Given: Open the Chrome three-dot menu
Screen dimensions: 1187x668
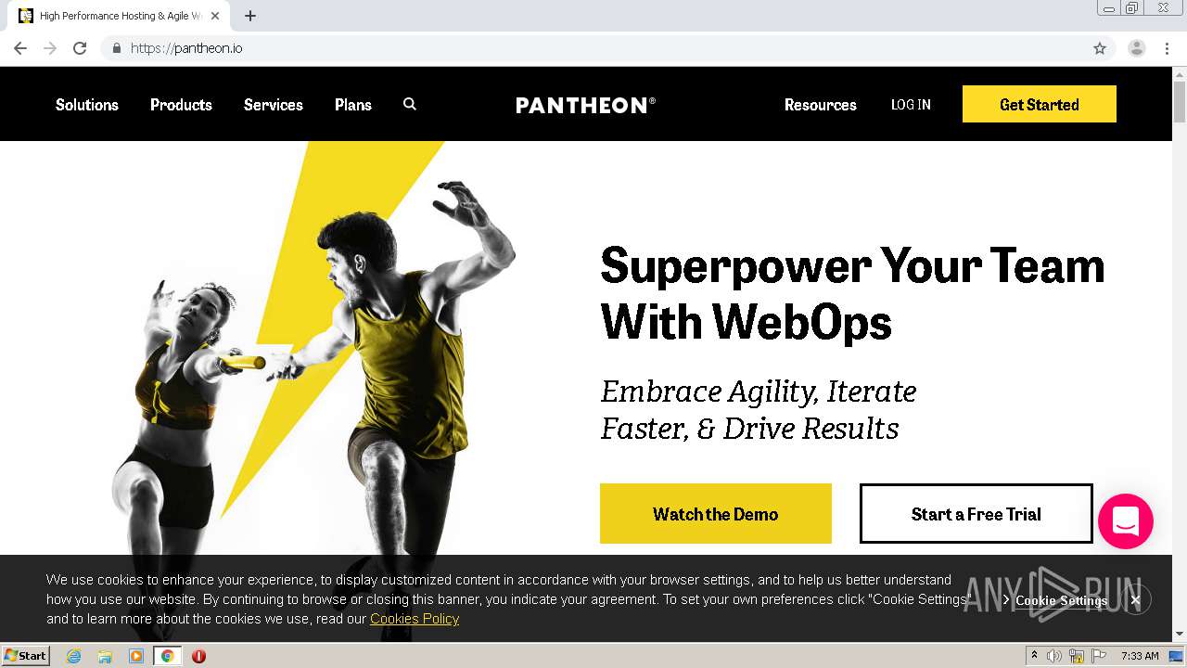Looking at the screenshot, I should click(x=1168, y=48).
